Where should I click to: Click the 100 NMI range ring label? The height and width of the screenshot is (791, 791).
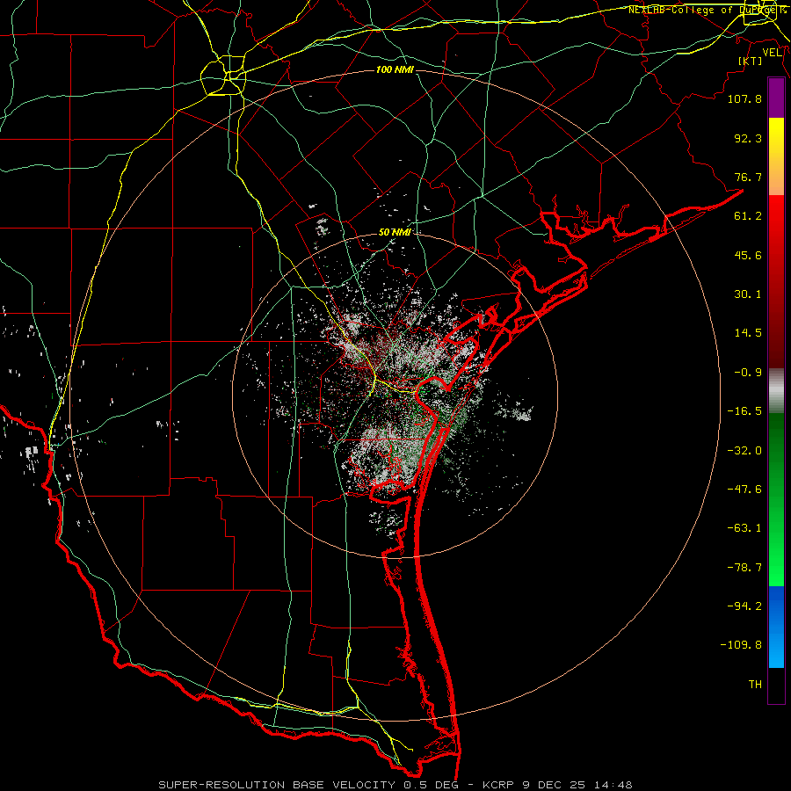pyautogui.click(x=395, y=69)
